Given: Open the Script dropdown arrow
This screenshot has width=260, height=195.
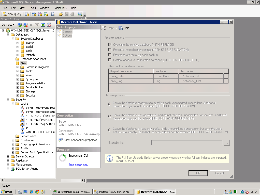Looking at the screenshot, I should pos(116,28).
